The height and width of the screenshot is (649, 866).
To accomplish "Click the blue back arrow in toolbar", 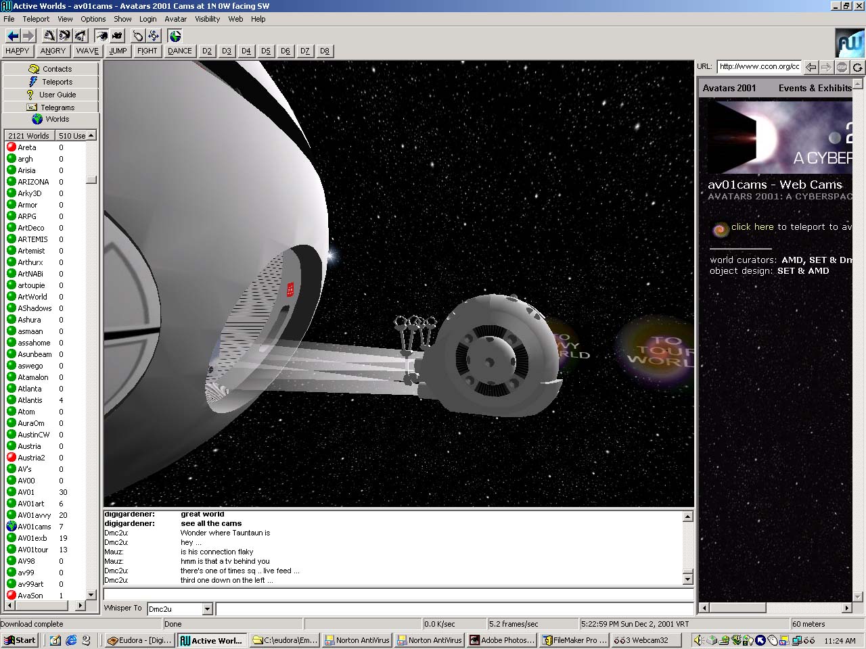I will point(12,36).
